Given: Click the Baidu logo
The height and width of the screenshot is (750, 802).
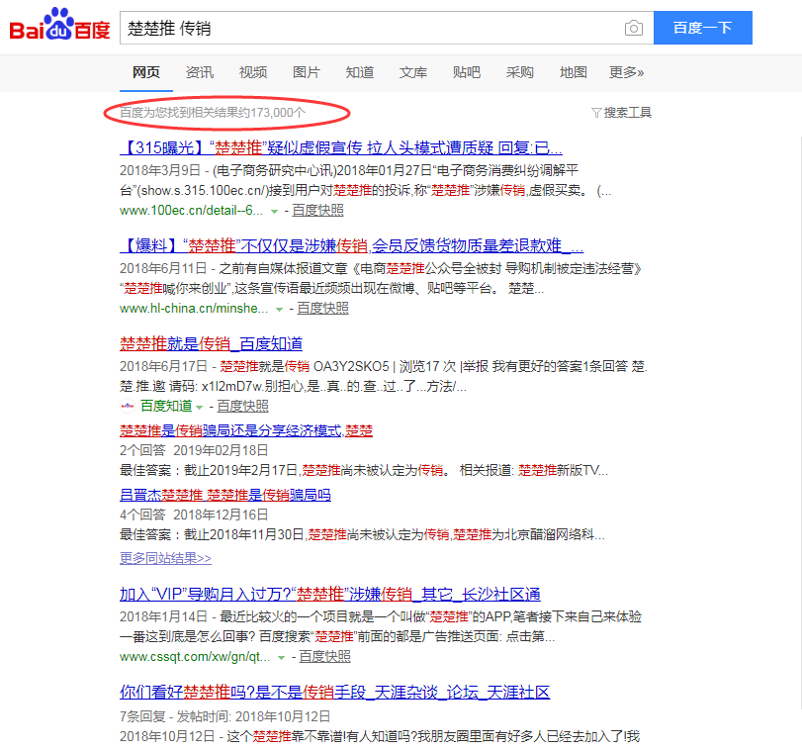Looking at the screenshot, I should 60,25.
